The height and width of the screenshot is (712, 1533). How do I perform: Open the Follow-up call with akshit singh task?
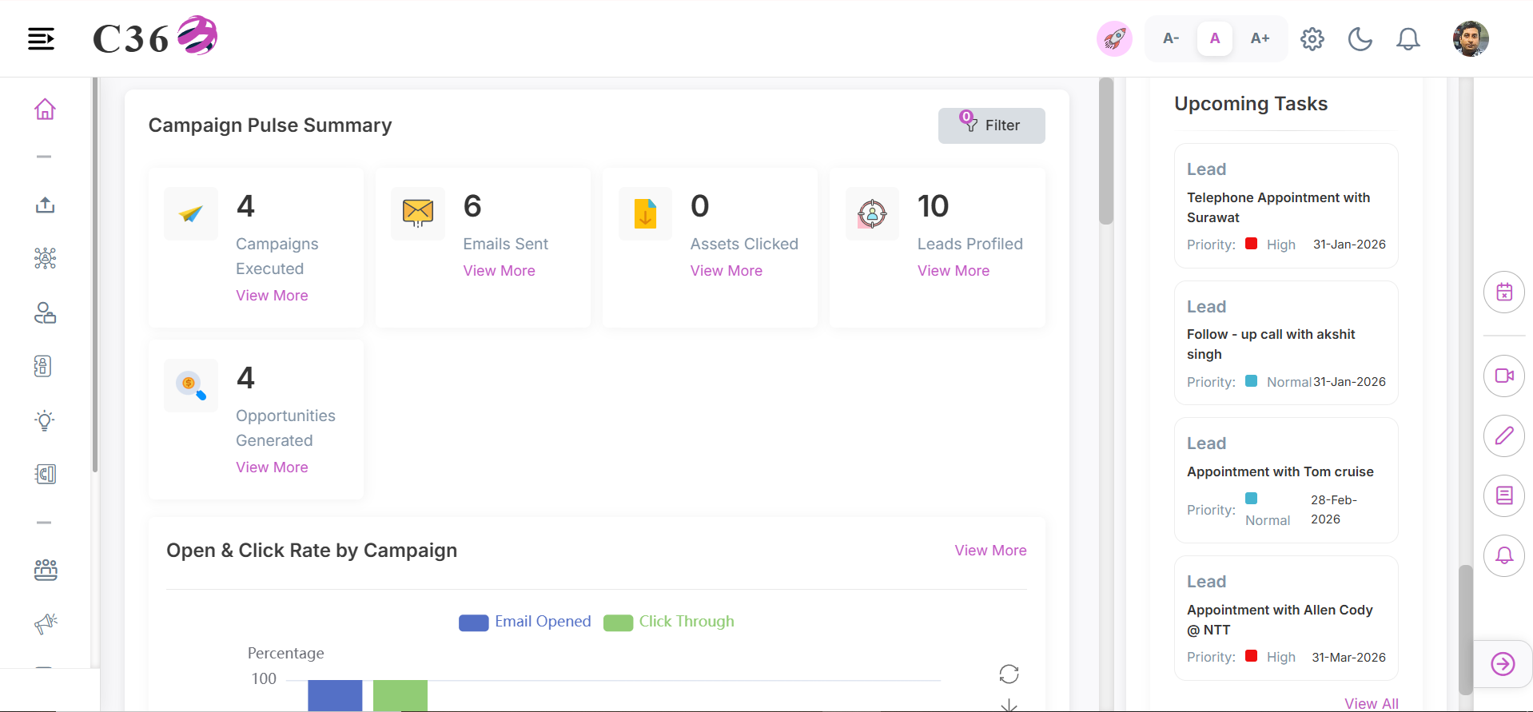(x=1286, y=344)
